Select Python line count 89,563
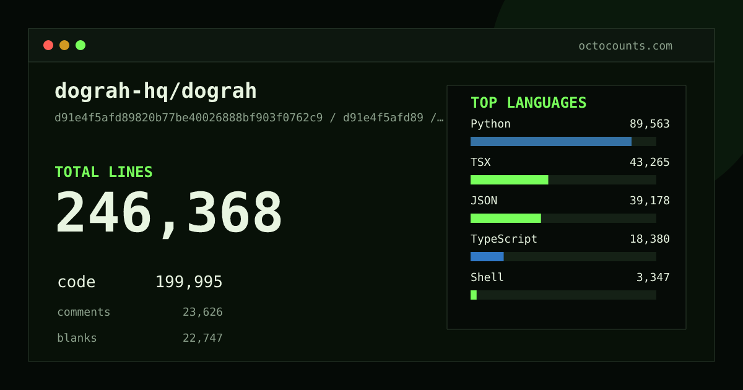The width and height of the screenshot is (743, 390). click(x=650, y=124)
